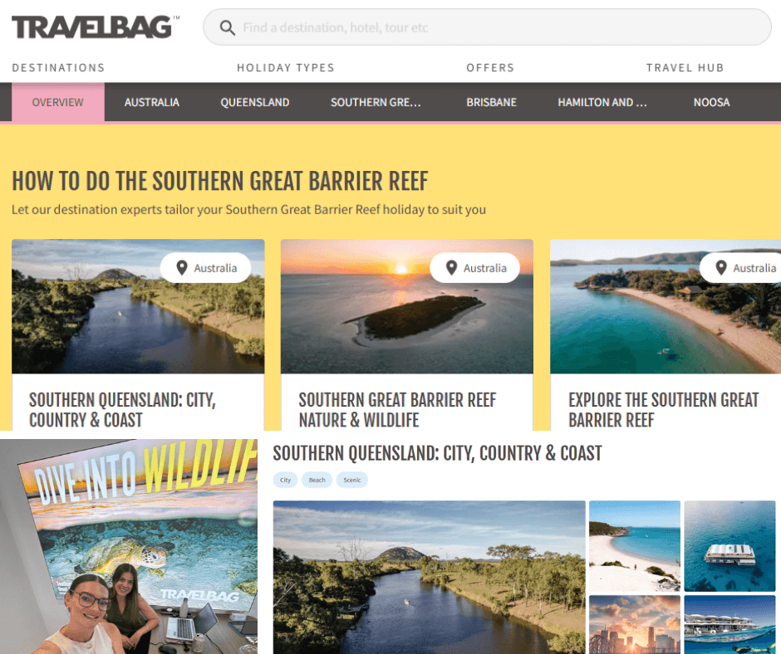Click the search magnifier icon
Image resolution: width=781 pixels, height=654 pixels.
pos(227,27)
